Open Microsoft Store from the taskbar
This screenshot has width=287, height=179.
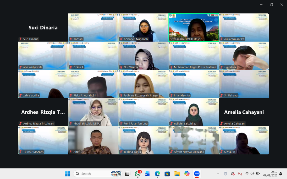click(x=167, y=174)
